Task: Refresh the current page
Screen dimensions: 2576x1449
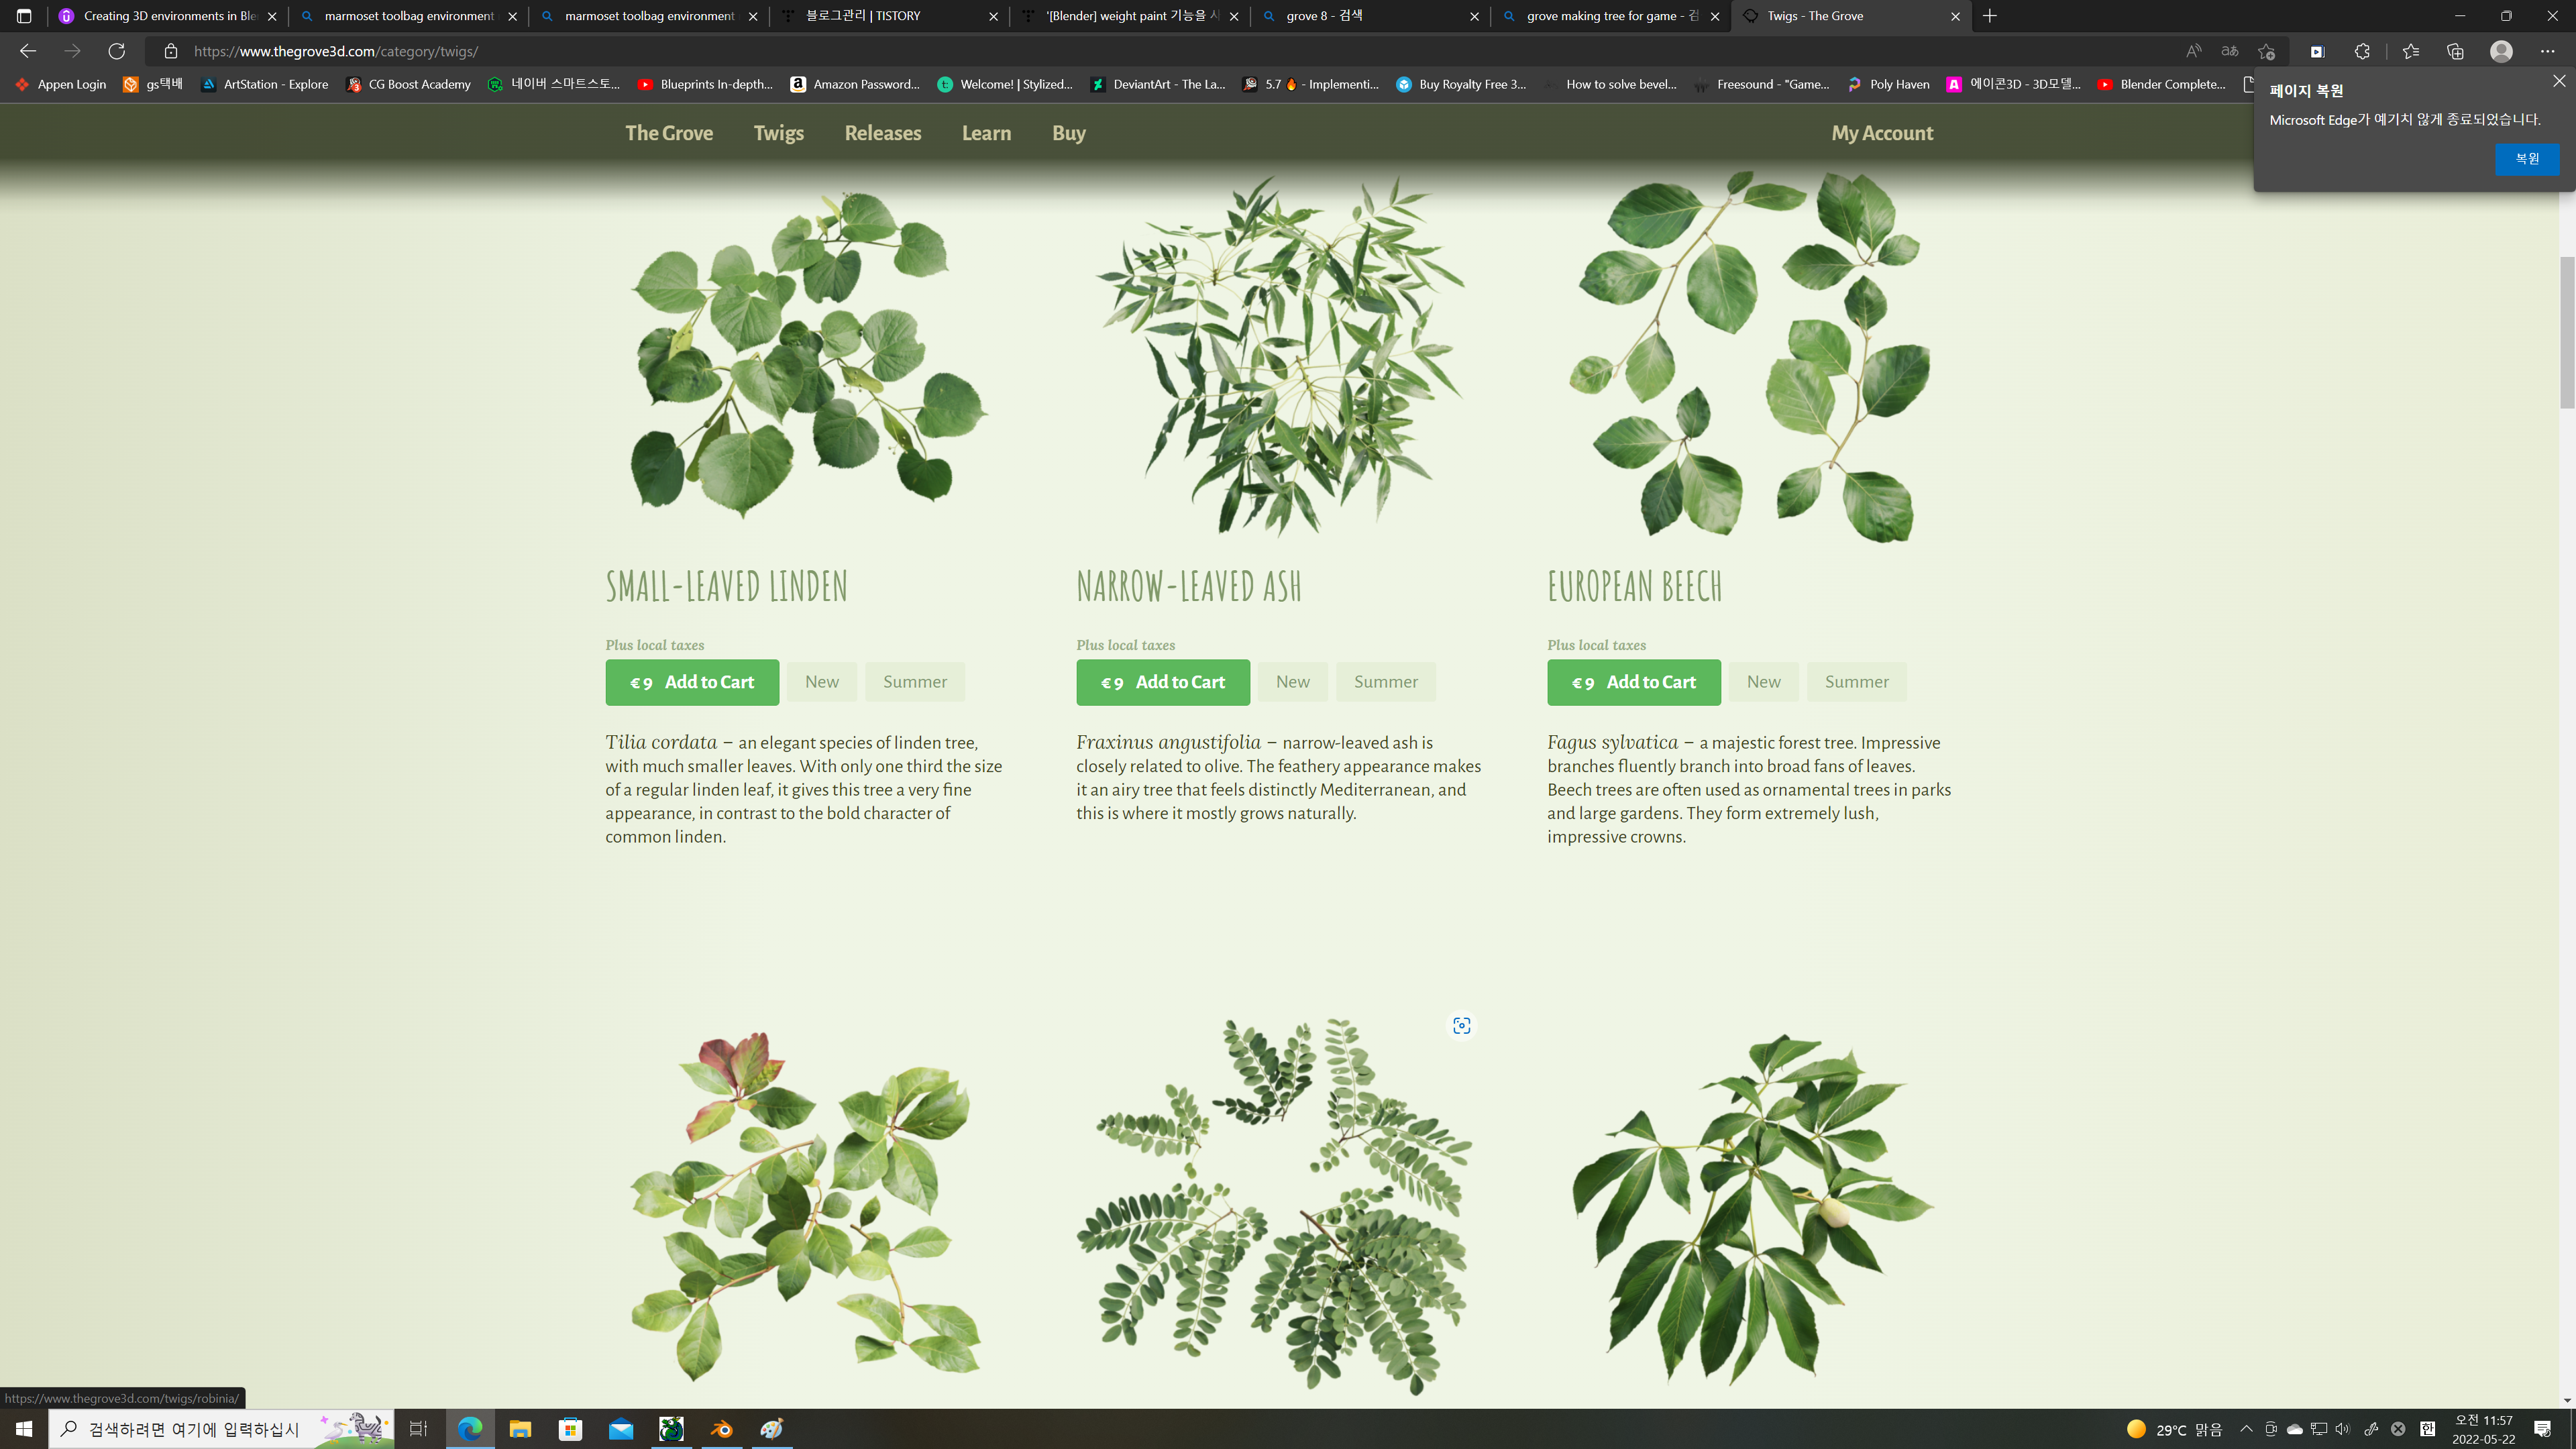Action: coord(117,51)
